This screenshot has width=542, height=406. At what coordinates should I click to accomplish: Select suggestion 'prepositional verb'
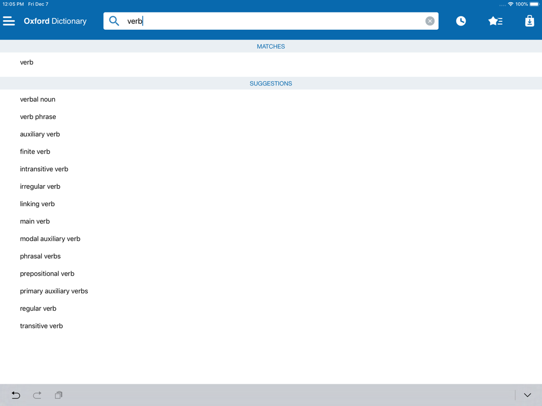coord(270,274)
